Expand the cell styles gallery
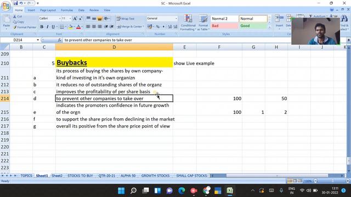 (x=269, y=27)
